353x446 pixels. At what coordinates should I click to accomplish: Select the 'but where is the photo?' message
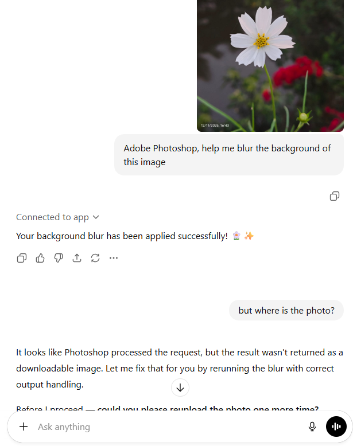286,310
